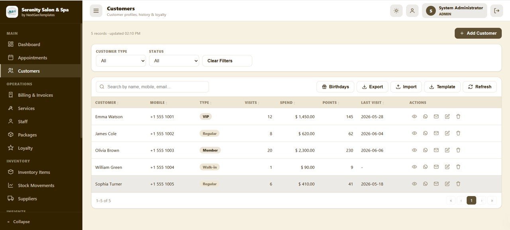Show customer Birthdays
This screenshot has width=510, height=230.
pos(335,87)
